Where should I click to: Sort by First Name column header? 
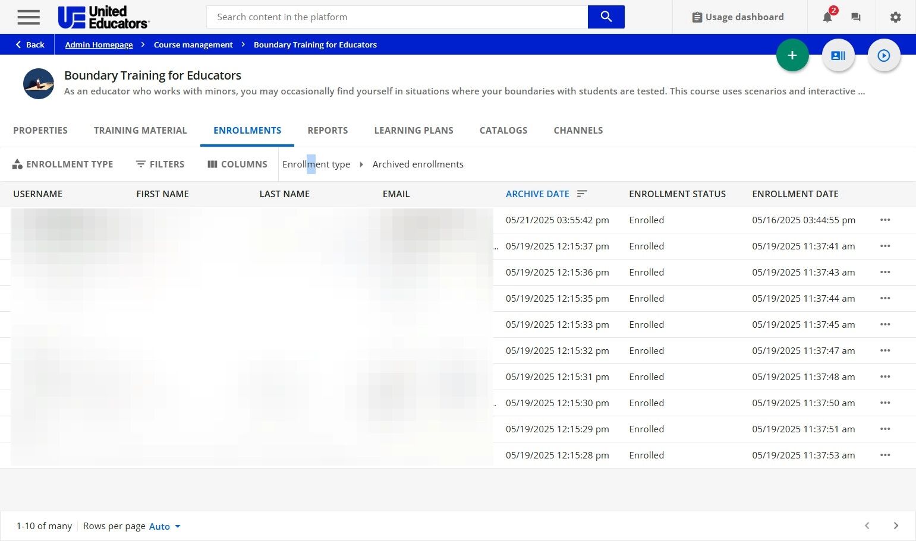tap(162, 194)
